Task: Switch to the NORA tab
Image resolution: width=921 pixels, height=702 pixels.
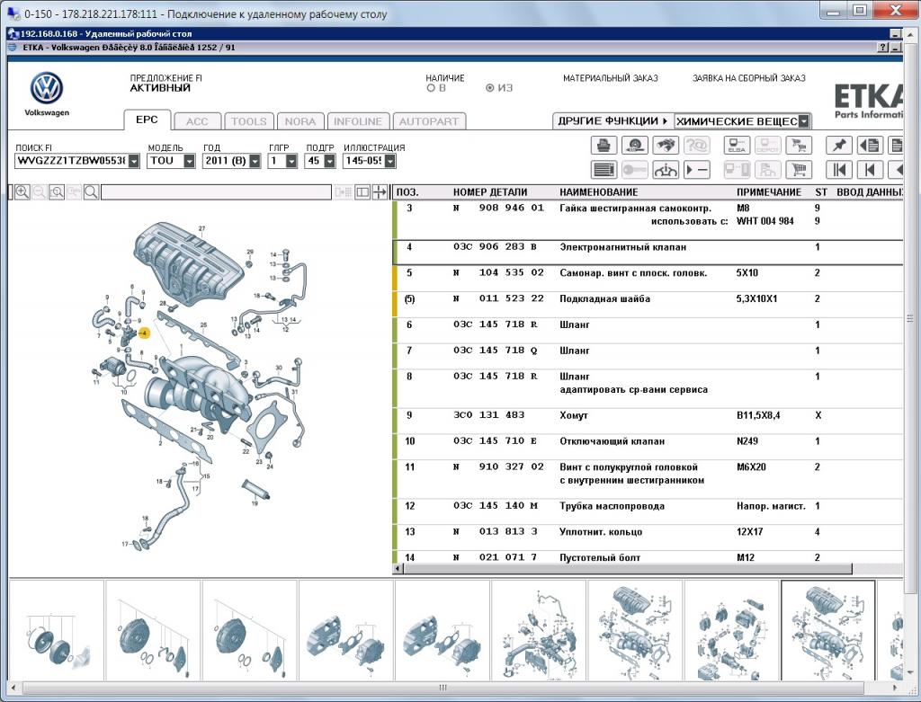Action: (300, 121)
